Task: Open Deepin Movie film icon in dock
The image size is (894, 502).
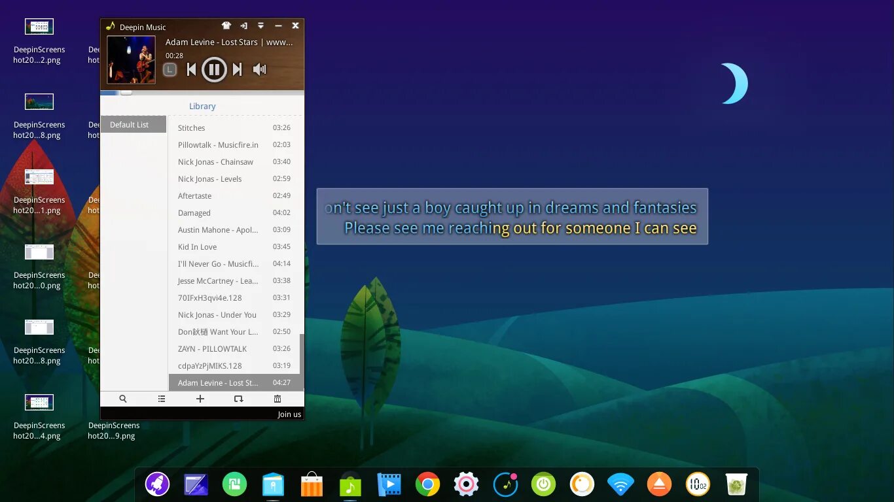Action: (x=389, y=484)
